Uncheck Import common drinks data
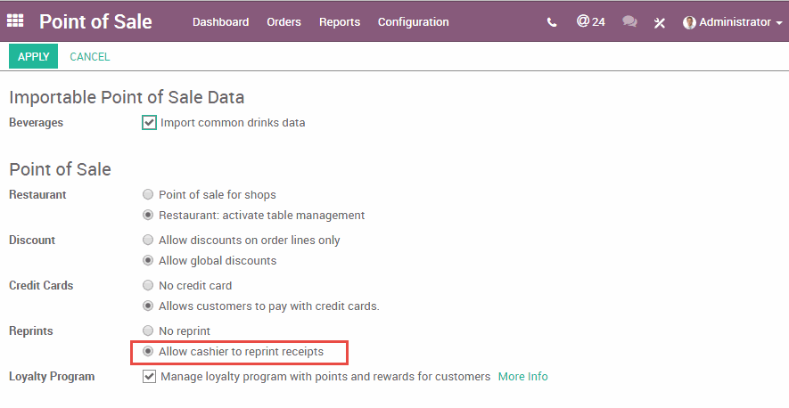The width and height of the screenshot is (789, 408). (149, 123)
